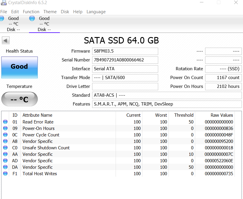Select the Power-On Hours attribute name

click(x=38, y=128)
